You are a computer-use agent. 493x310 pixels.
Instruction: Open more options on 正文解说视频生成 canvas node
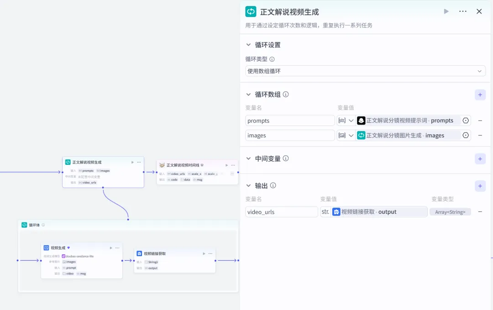[139, 162]
